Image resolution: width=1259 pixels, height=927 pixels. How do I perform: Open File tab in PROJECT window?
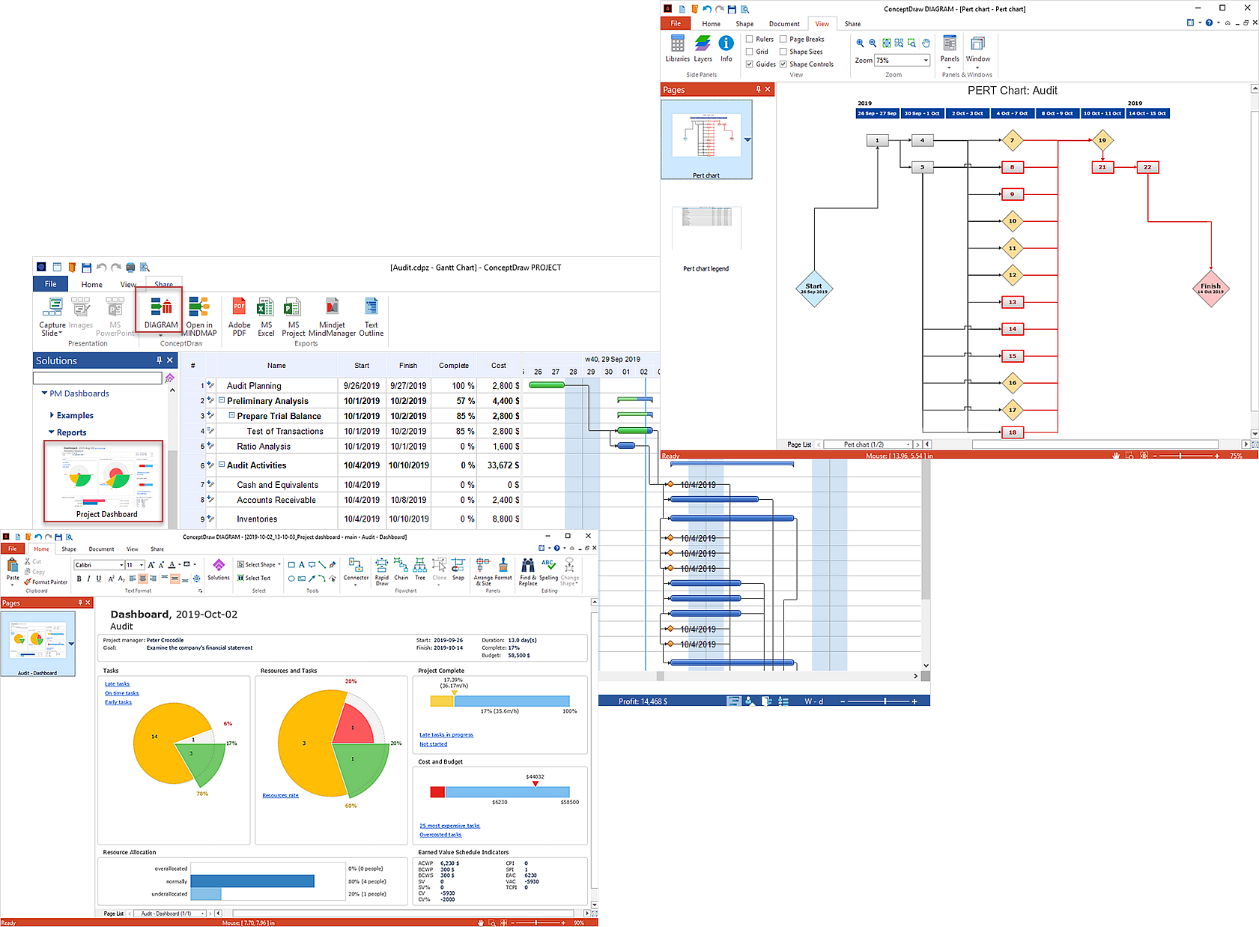[x=50, y=284]
